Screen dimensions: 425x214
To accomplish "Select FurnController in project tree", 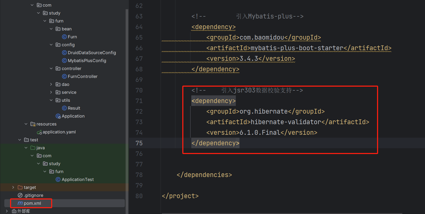I will 83,76.
